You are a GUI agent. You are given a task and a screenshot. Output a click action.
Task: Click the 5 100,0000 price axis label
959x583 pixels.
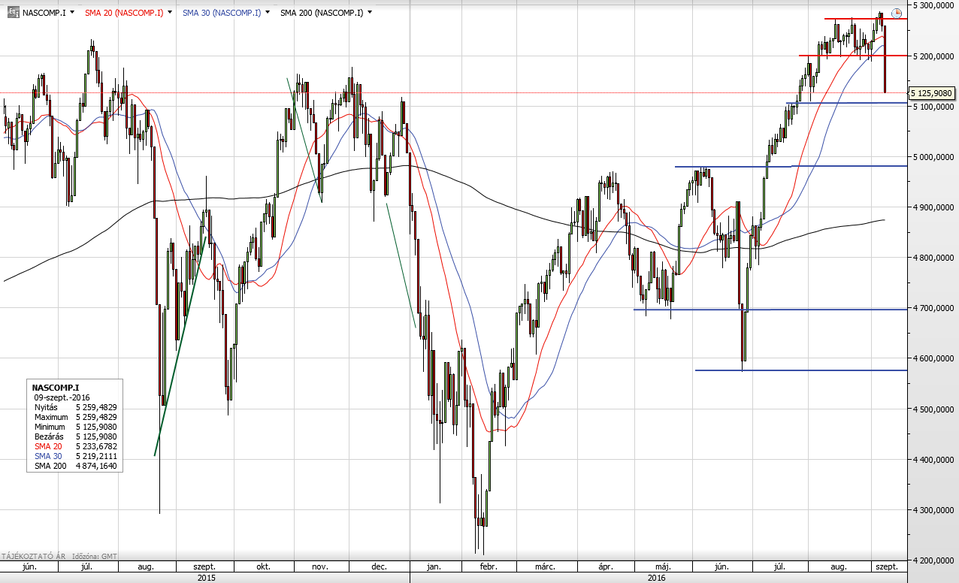click(933, 107)
